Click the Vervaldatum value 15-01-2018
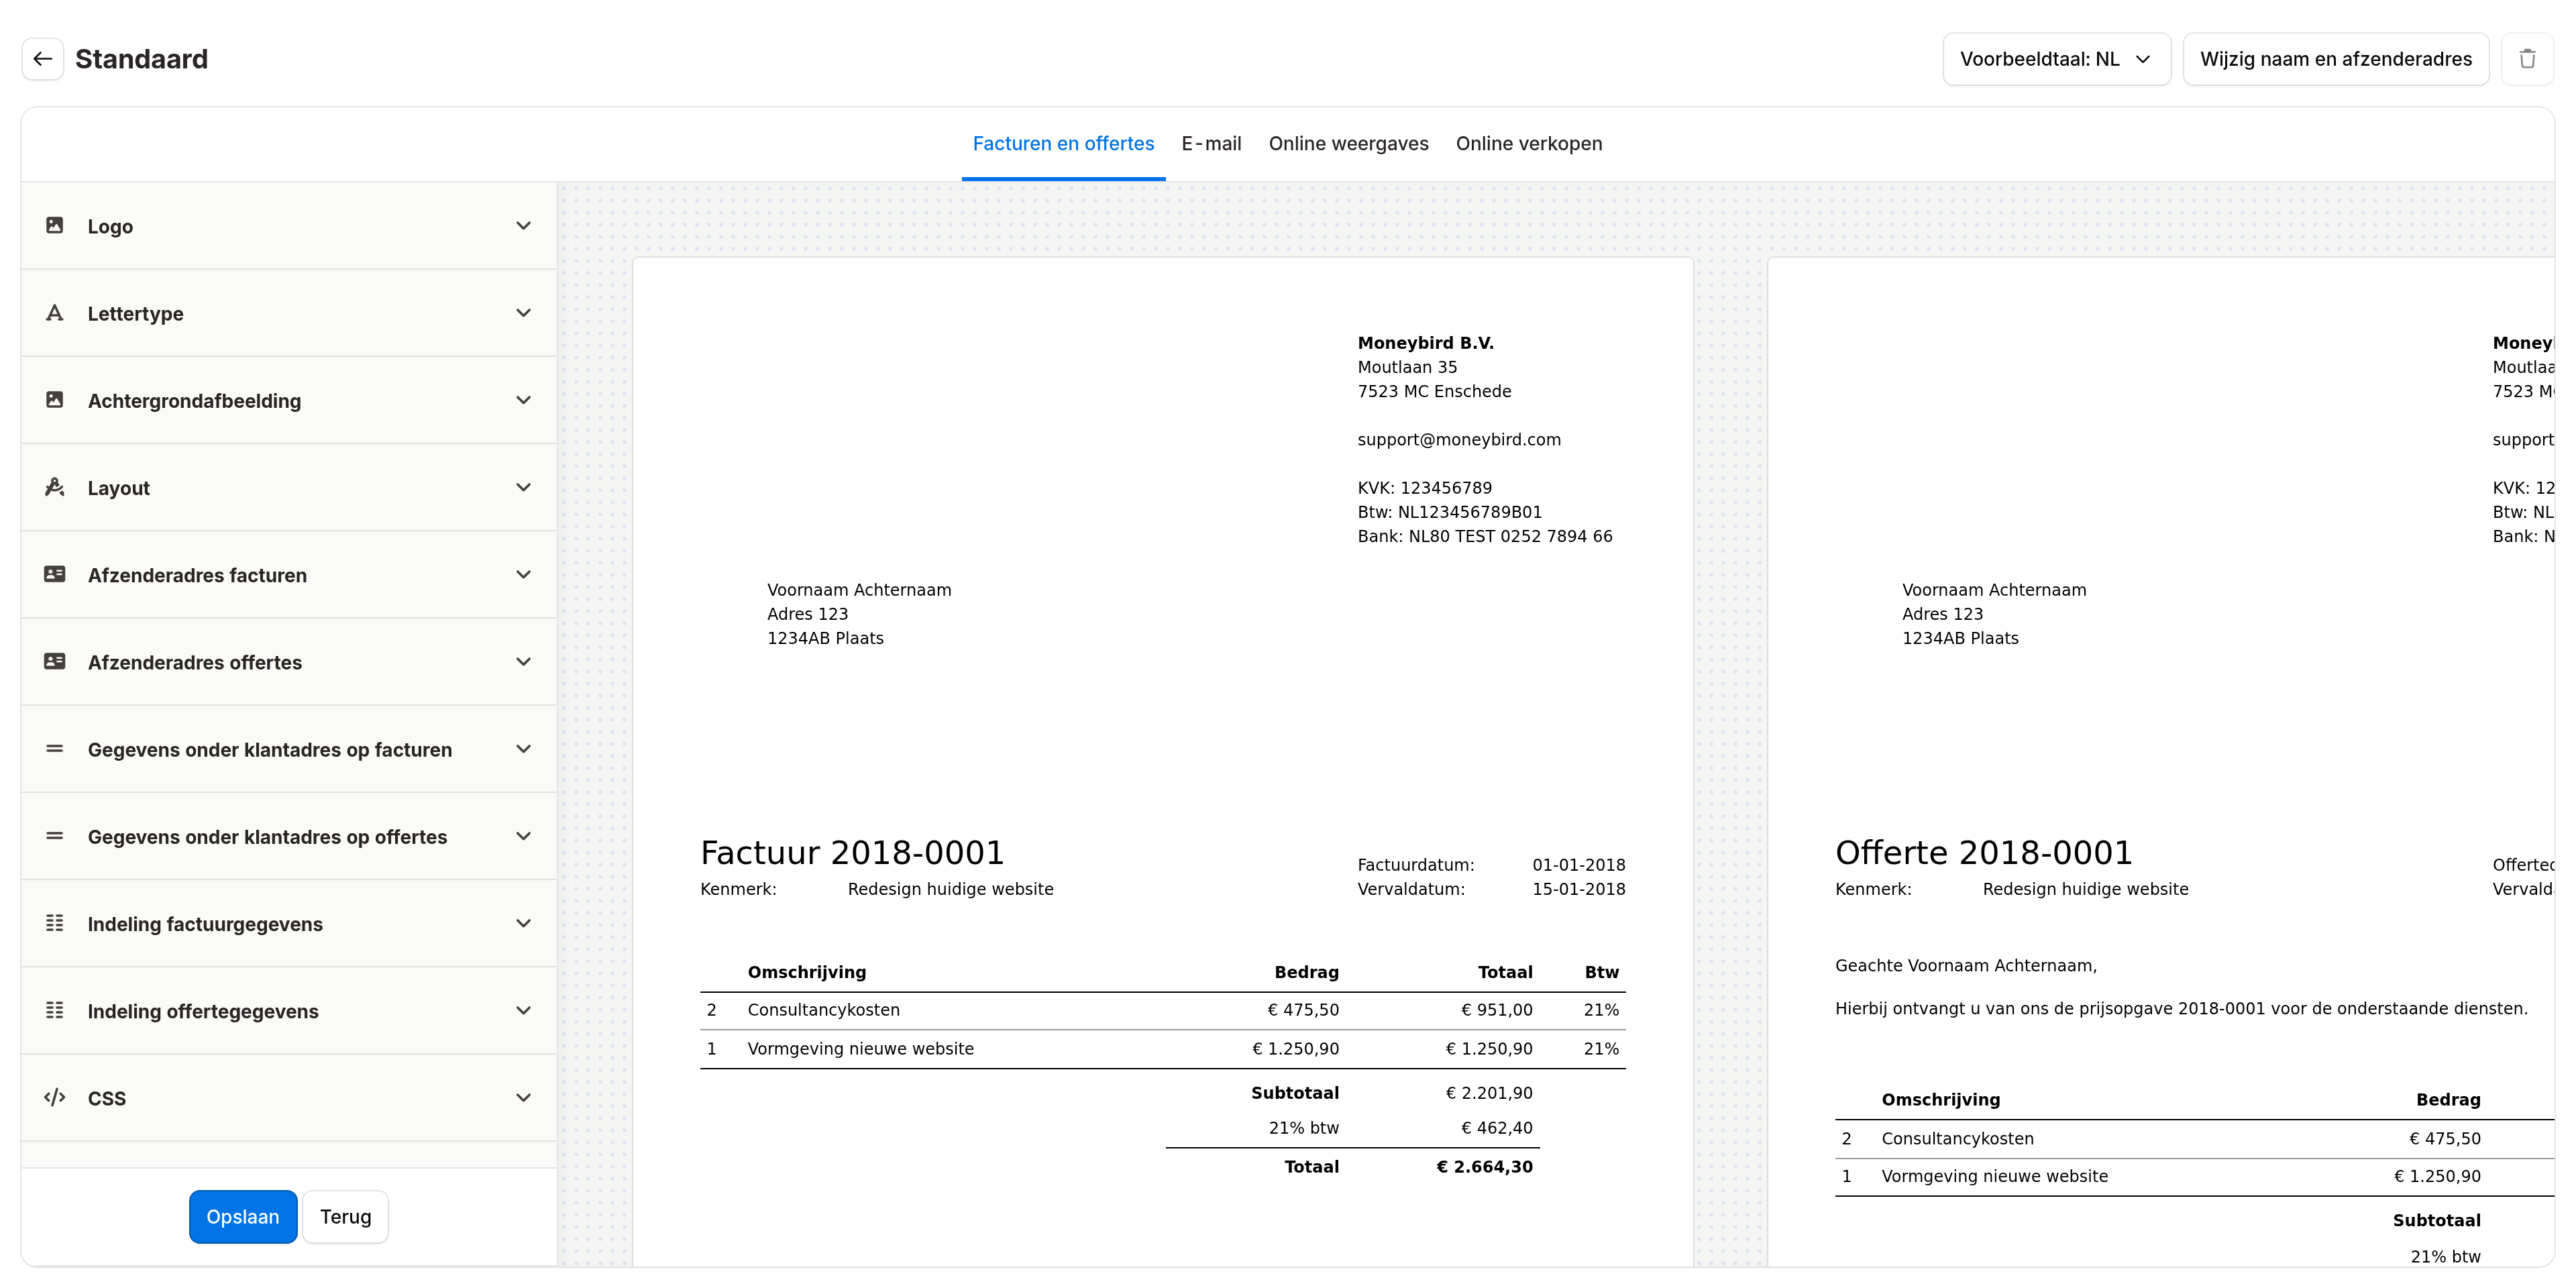The height and width of the screenshot is (1288, 2576). 1578,889
